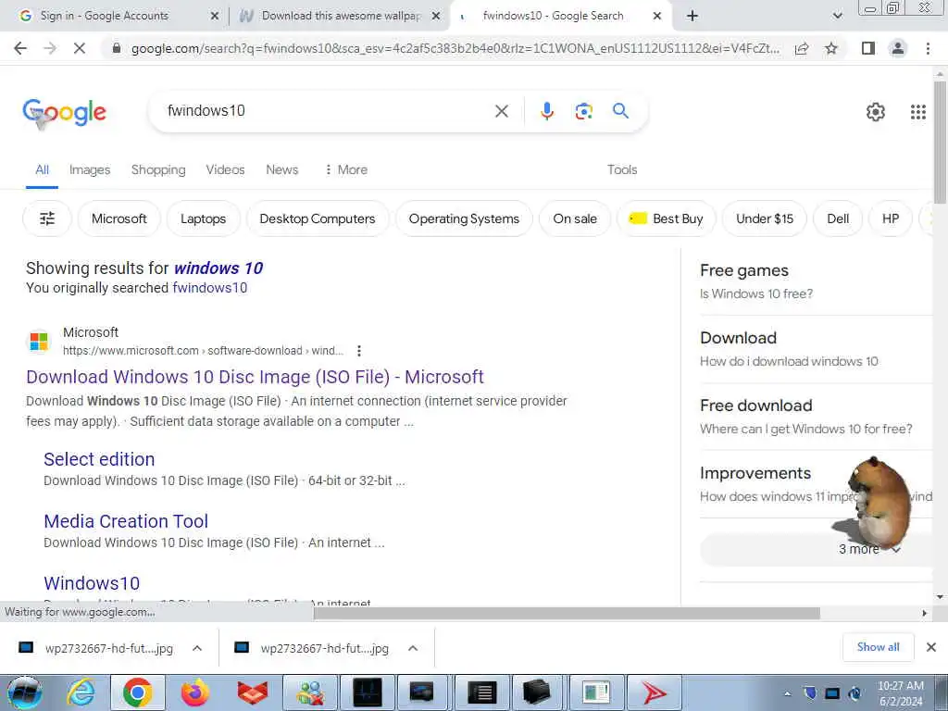Click the vertical page scrollbar

[x=940, y=143]
